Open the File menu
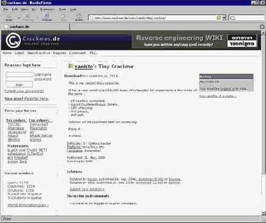This screenshot has height=223, width=266. (6, 10)
